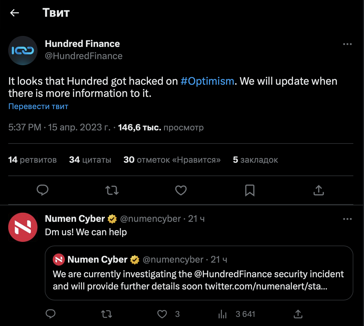Open Numen Cyber profile avatar
This screenshot has width=364, height=326.
coord(23,227)
